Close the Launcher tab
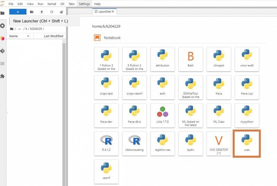This screenshot has width=277, height=186. (113, 11)
